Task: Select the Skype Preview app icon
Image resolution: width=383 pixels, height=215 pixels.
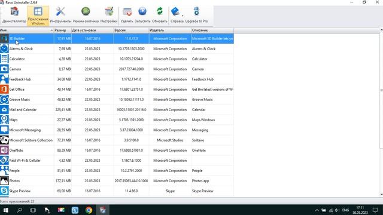Action: pos(4,191)
